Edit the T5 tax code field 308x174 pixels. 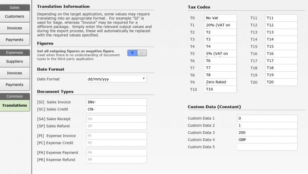pyautogui.click(x=221, y=54)
